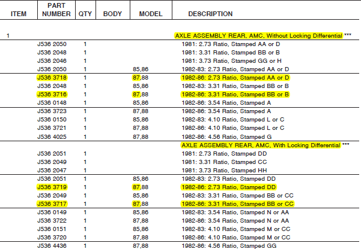Select part number J536 4436
The width and height of the screenshot is (361, 249).
pyautogui.click(x=52, y=246)
